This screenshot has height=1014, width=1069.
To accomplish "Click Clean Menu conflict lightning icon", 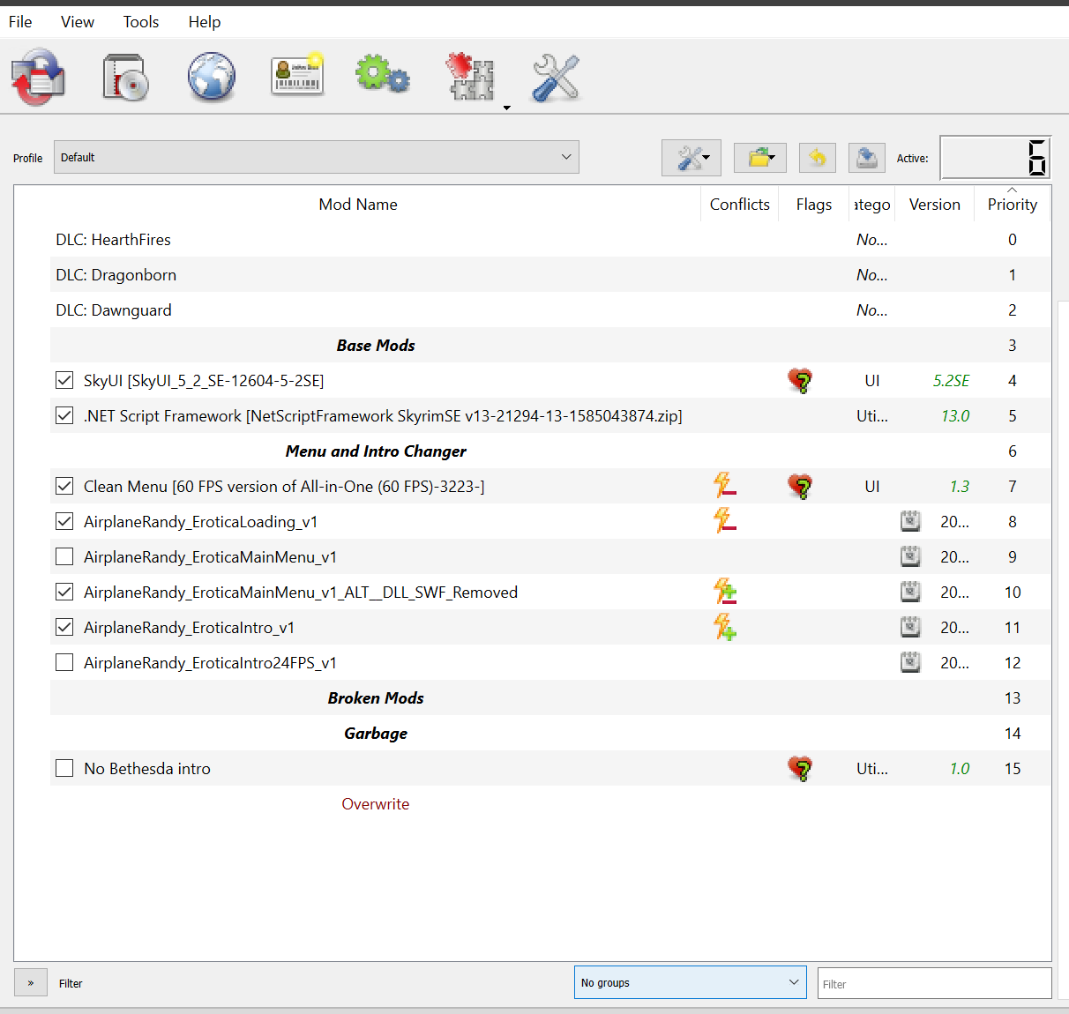I will point(725,486).
